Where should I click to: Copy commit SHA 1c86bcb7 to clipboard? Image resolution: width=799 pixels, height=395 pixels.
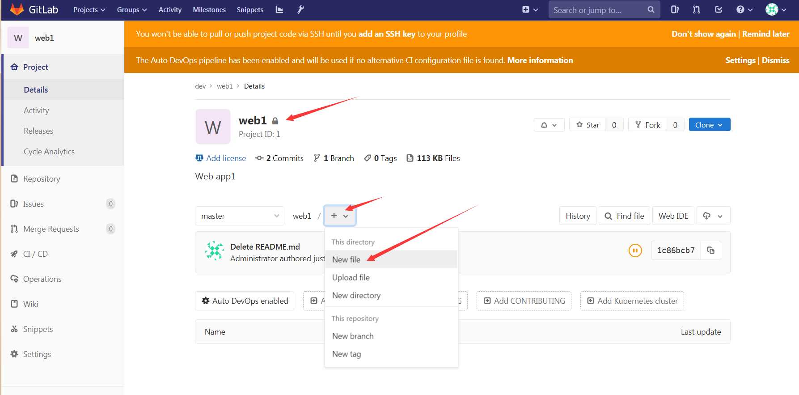[710, 251]
